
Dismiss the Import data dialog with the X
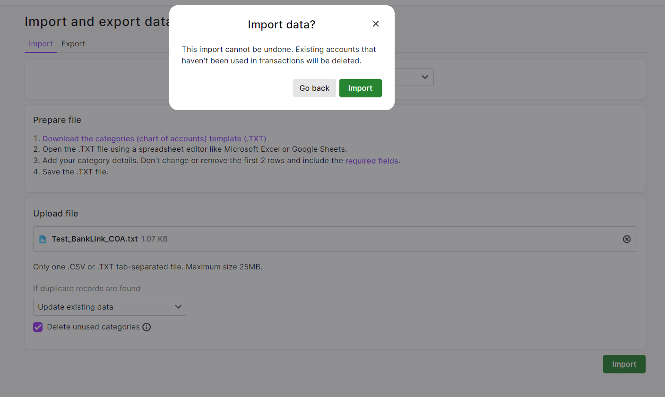pos(376,23)
